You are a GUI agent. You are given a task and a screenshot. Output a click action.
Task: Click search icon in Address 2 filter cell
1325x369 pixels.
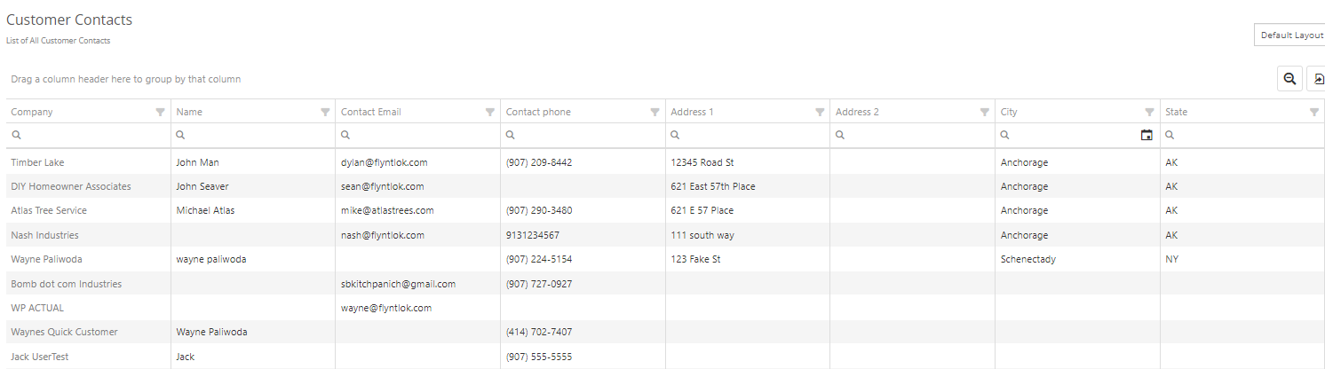pos(840,136)
